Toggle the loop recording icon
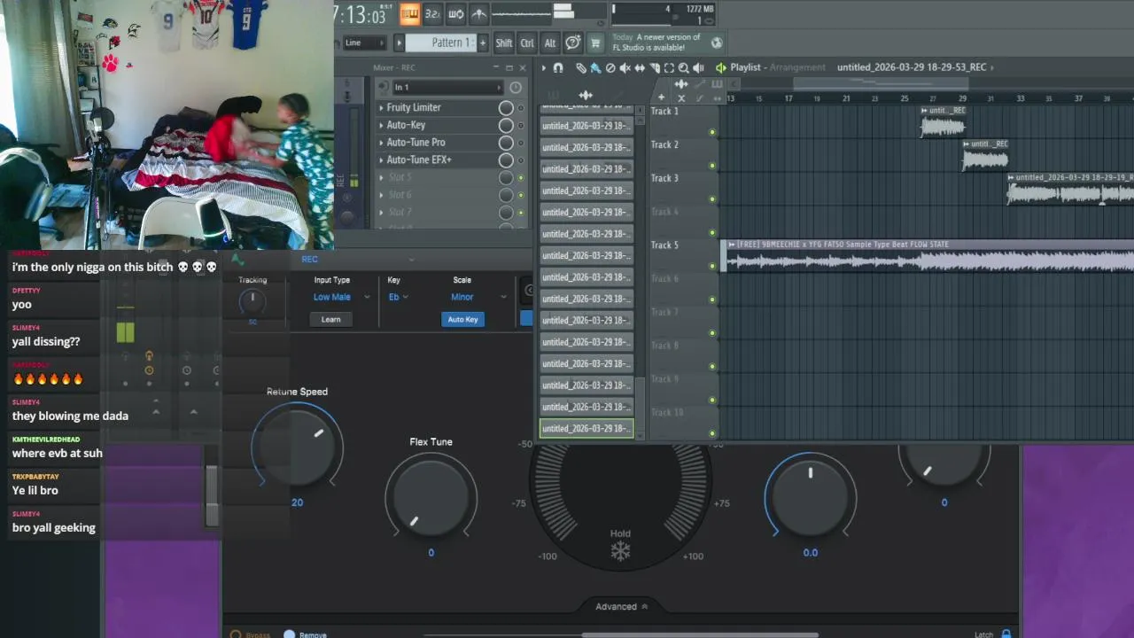Screen dimensions: 1134x638 455,14
